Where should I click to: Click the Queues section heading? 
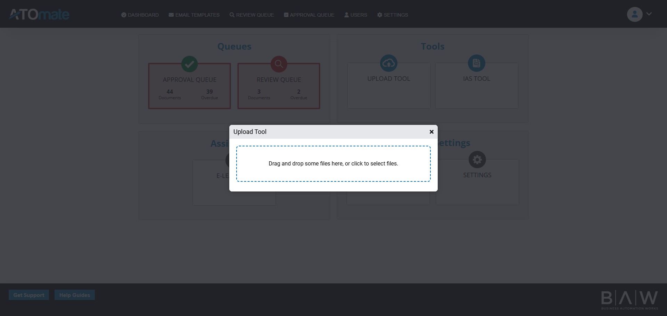click(x=234, y=46)
